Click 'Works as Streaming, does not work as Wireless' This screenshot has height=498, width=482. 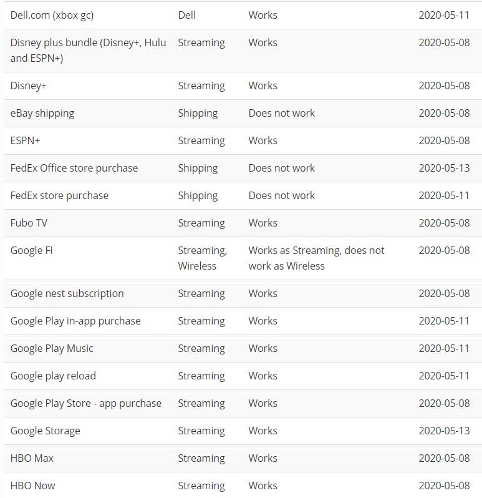tap(316, 258)
